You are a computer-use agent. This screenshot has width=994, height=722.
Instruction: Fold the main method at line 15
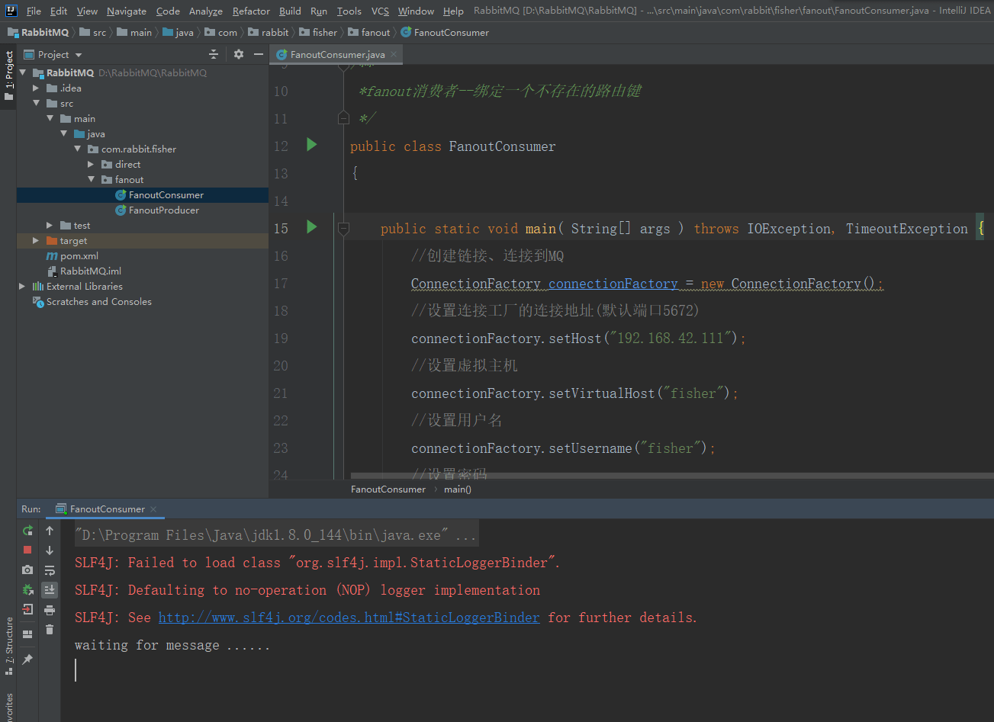point(343,228)
